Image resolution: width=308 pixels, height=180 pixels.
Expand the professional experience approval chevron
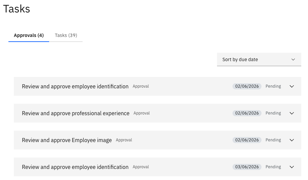(x=292, y=113)
